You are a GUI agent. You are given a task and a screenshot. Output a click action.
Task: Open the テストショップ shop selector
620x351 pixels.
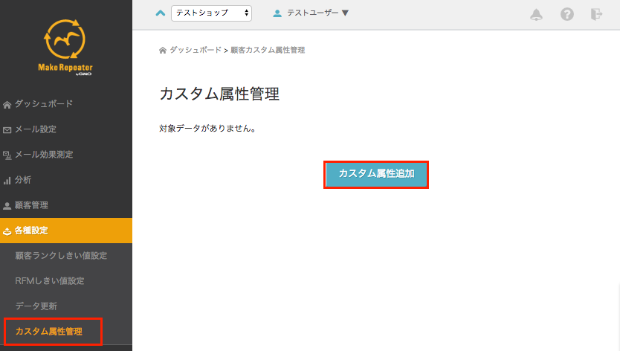[x=211, y=13]
